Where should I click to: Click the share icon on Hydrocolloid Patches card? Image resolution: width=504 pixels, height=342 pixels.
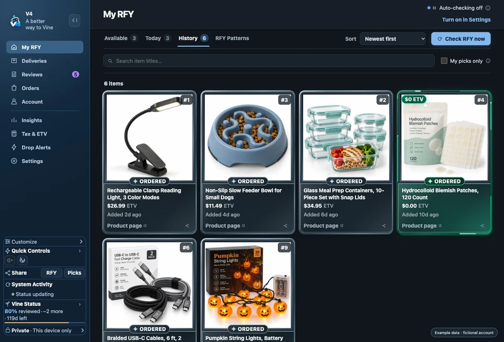[x=482, y=226]
